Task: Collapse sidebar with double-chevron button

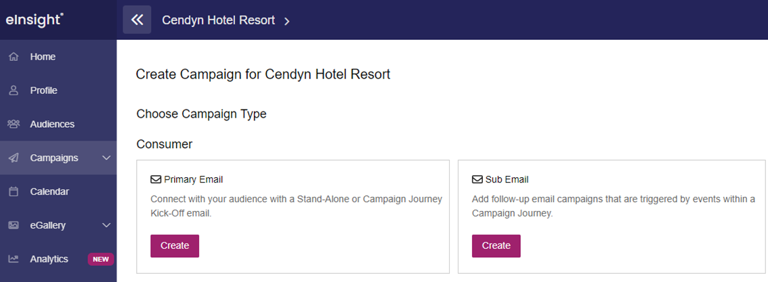Action: coord(137,20)
